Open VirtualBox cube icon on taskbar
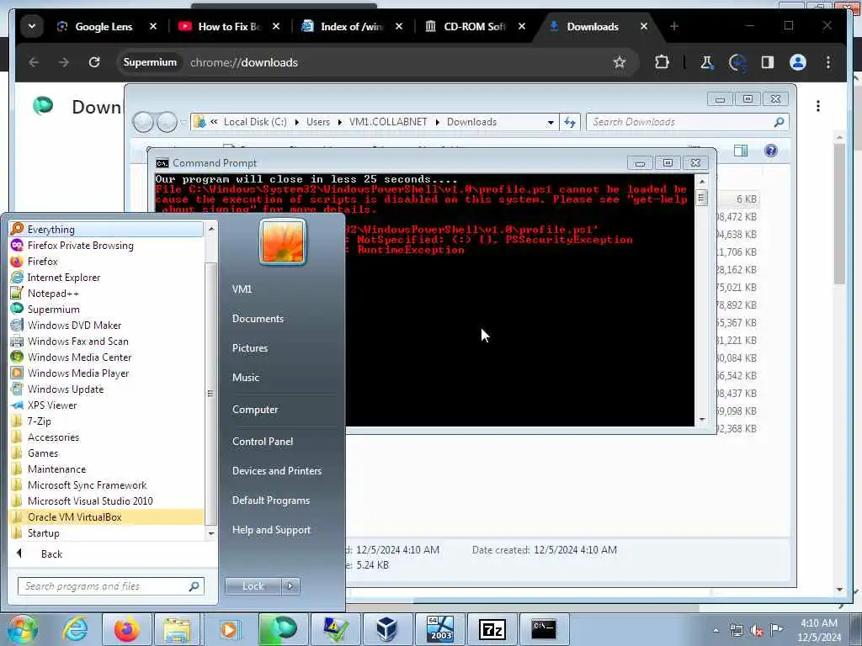Screen dimensions: 862x646 387,629
